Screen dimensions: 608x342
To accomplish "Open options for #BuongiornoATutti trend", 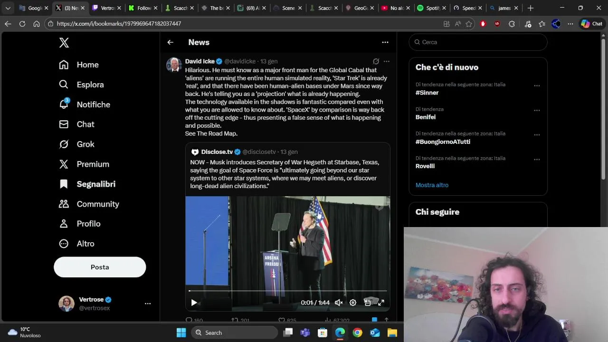I will 537,135.
